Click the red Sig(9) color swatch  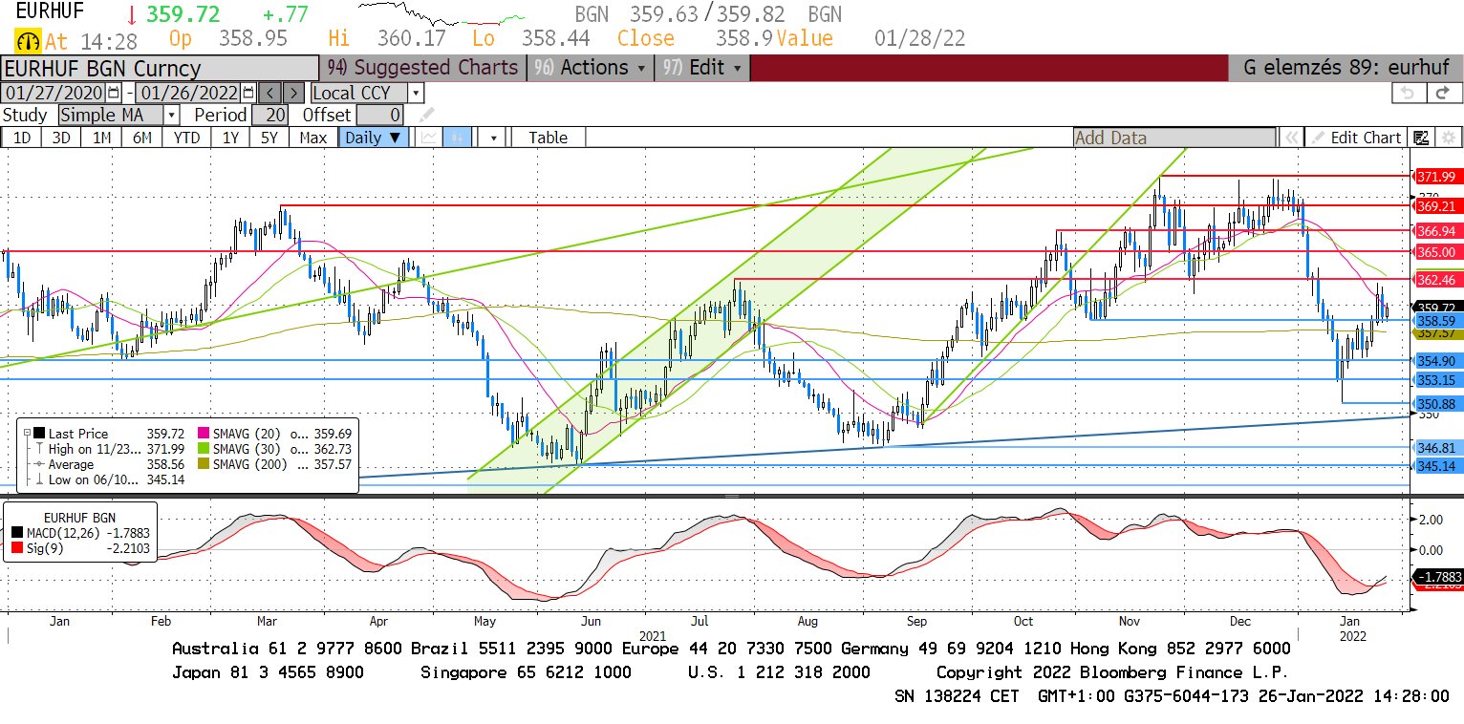(18, 547)
